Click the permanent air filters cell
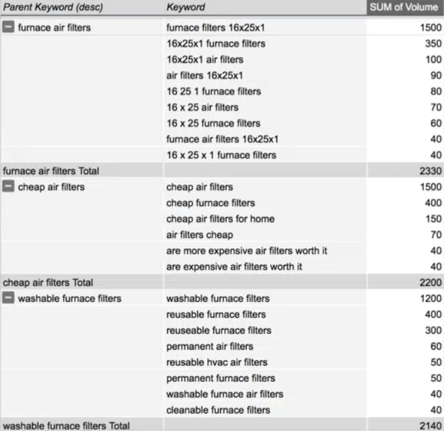This screenshot has width=444, height=431. pos(210,346)
